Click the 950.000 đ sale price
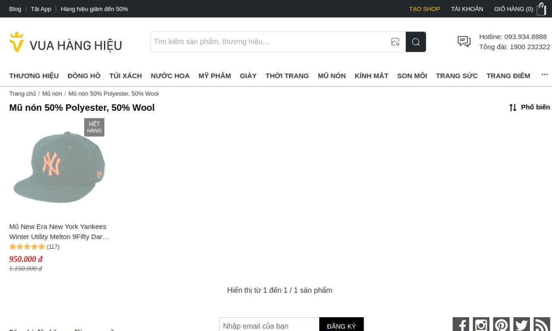The image size is (552, 331). click(26, 259)
